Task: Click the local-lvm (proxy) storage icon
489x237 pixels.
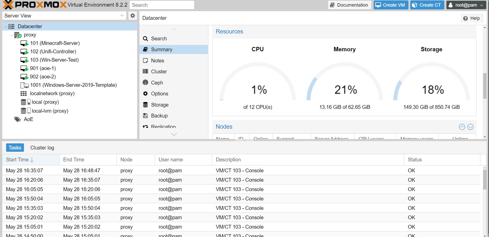Action: tap(25, 111)
